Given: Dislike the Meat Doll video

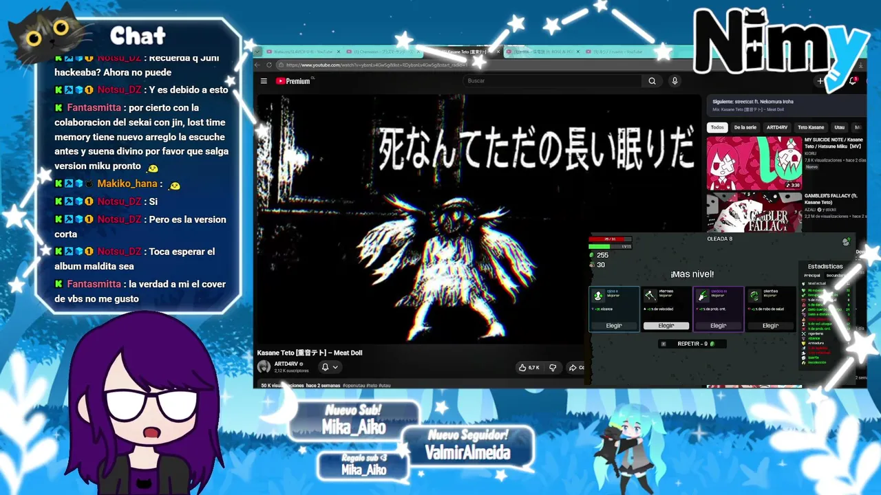Looking at the screenshot, I should click(553, 368).
